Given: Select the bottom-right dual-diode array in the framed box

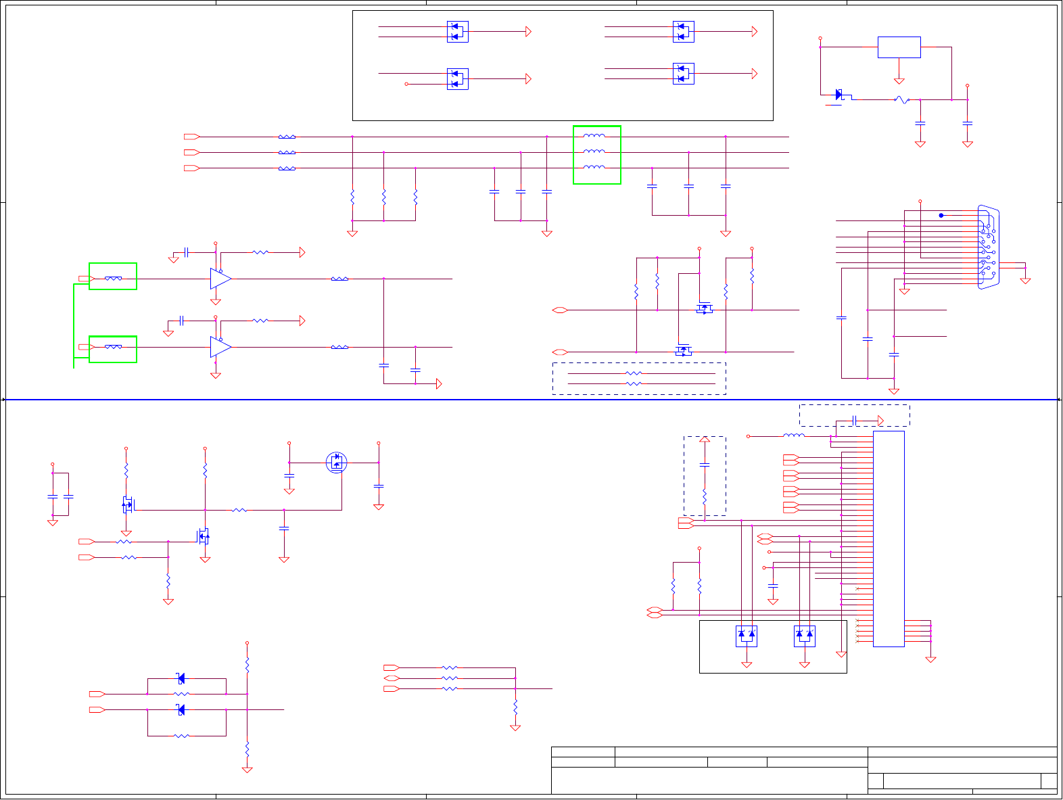Looking at the screenshot, I should (684, 74).
